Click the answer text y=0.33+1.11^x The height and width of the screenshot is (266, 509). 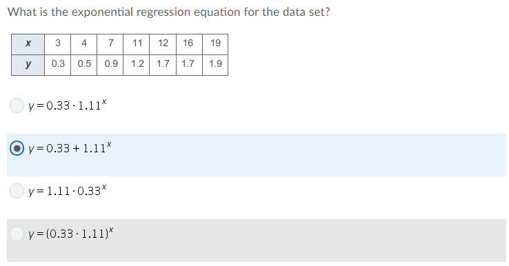click(70, 148)
